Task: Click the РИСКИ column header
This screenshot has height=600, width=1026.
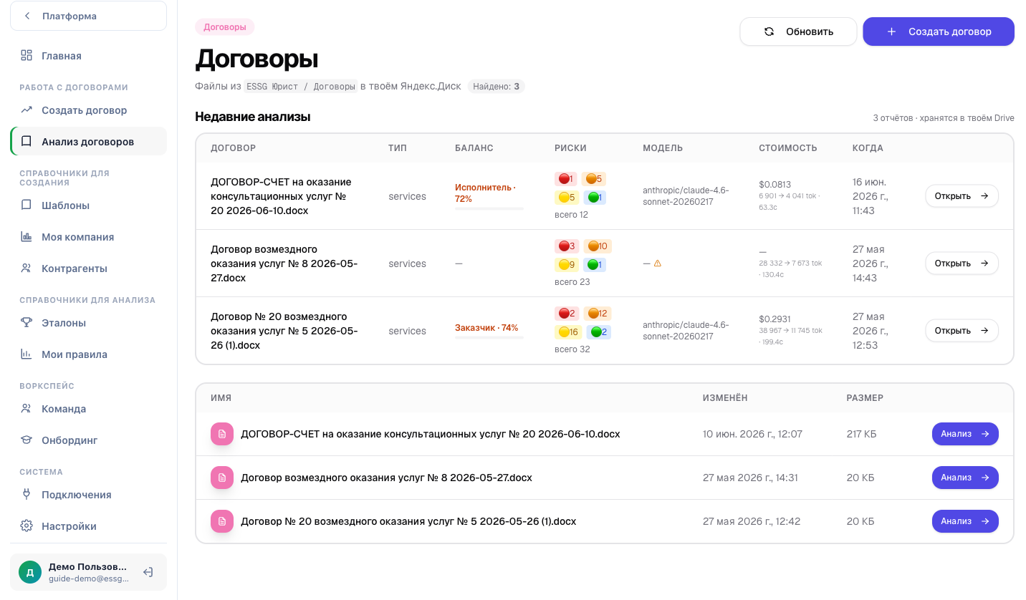Action: (570, 148)
